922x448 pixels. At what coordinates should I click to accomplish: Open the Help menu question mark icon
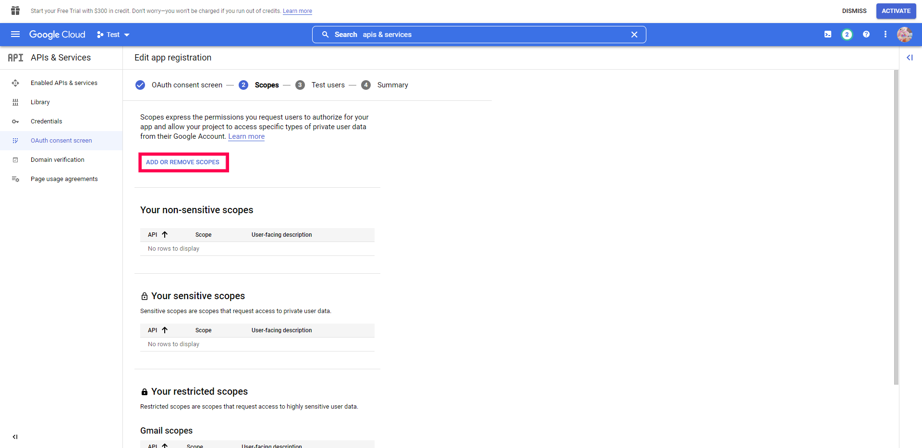pyautogui.click(x=866, y=34)
